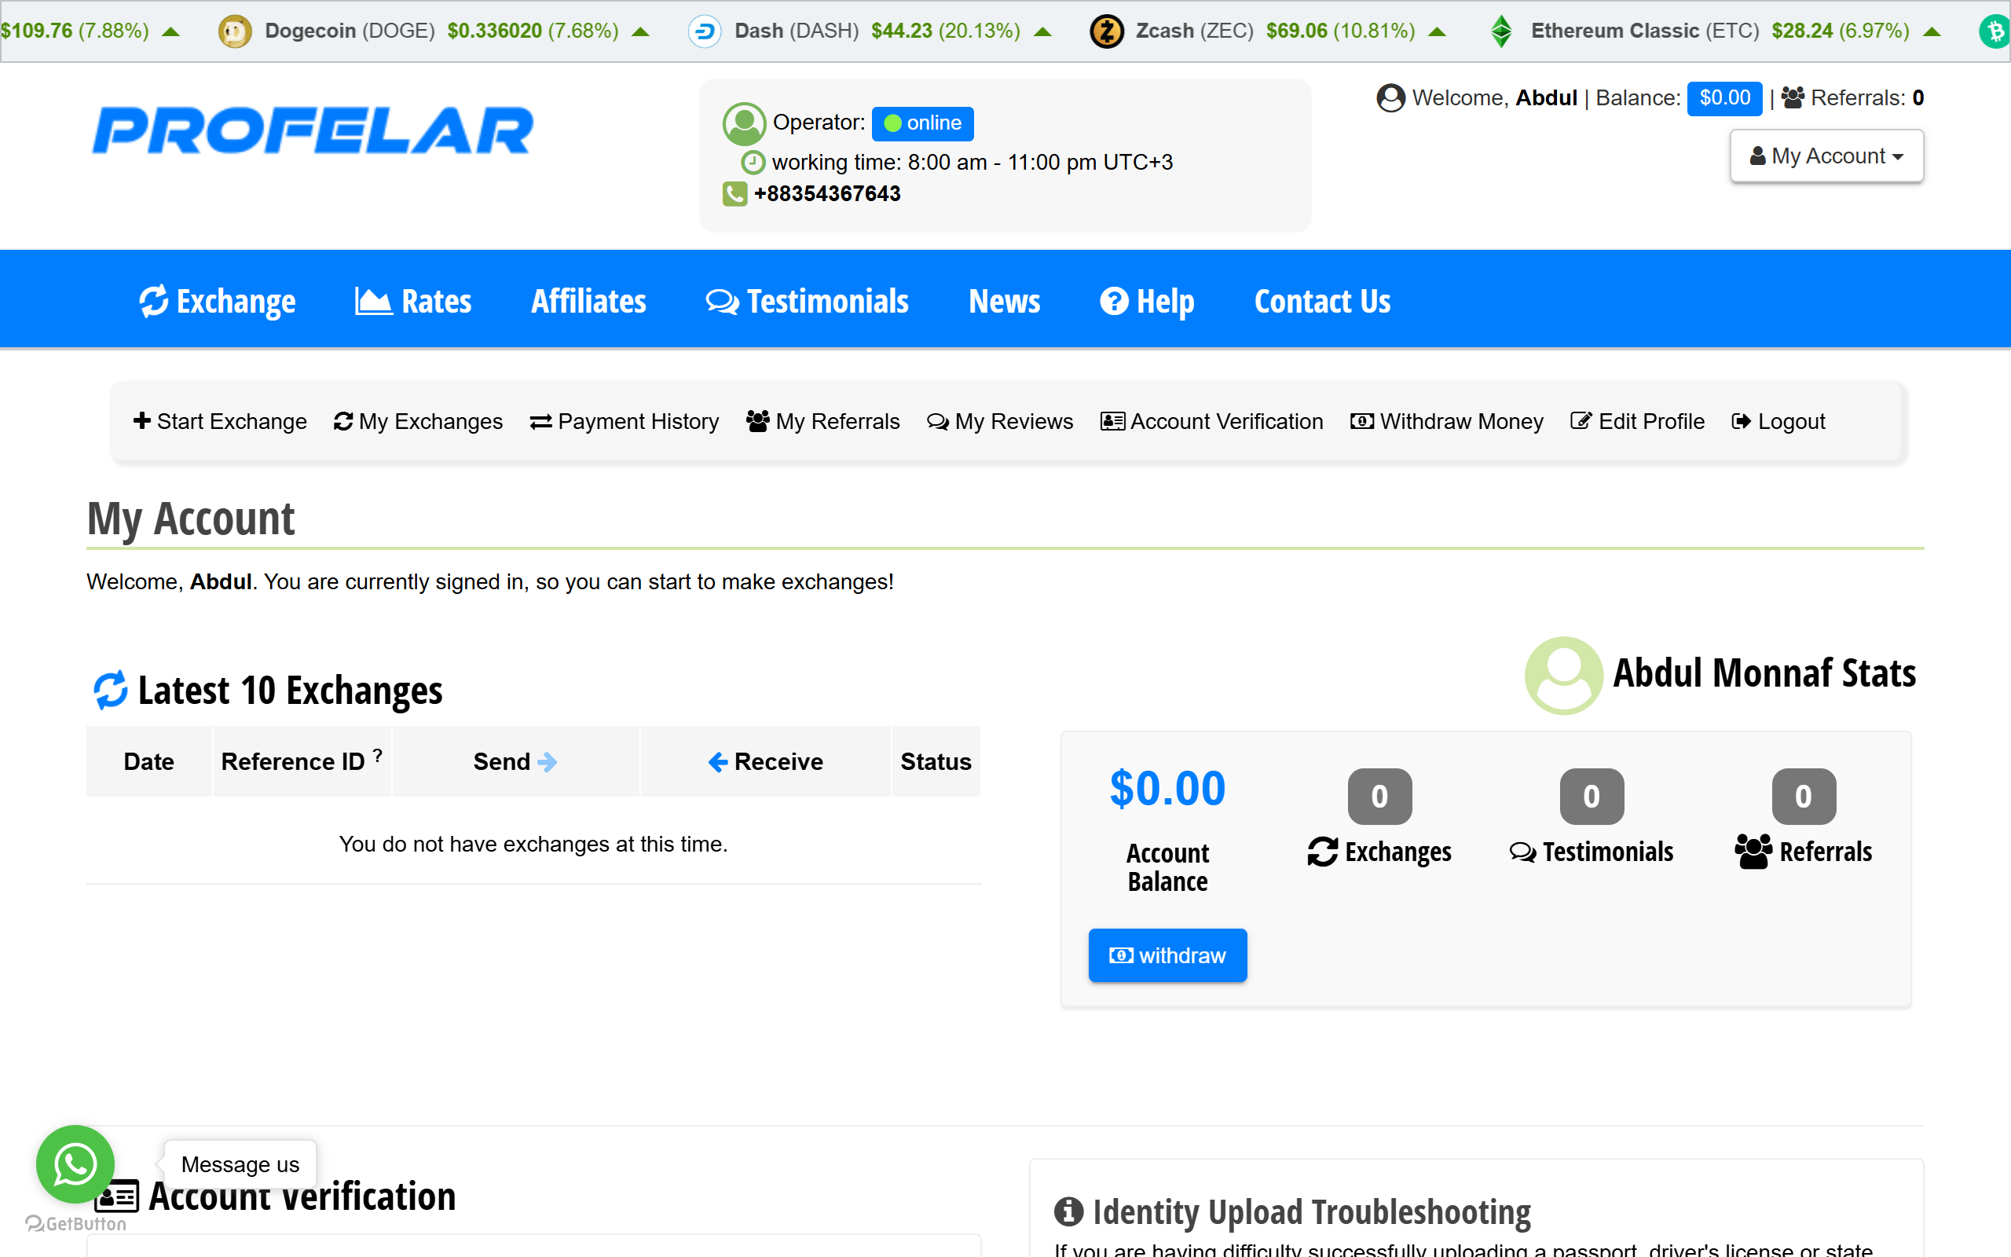
Task: Click the Rates chart icon in navbar
Action: point(373,301)
